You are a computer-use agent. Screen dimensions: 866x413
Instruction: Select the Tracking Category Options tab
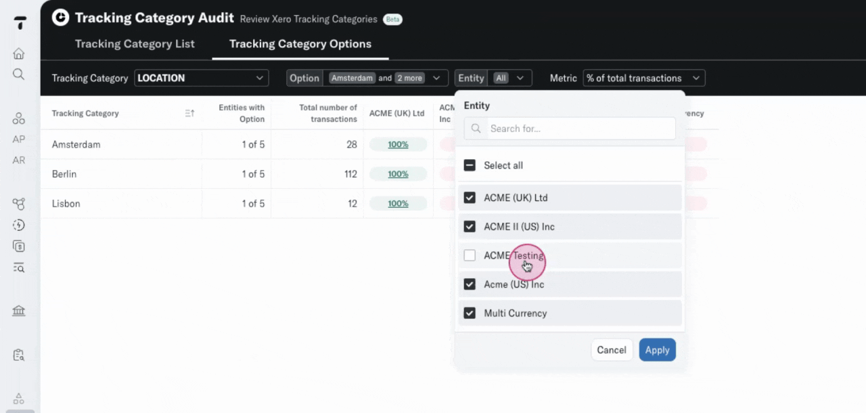pos(300,44)
